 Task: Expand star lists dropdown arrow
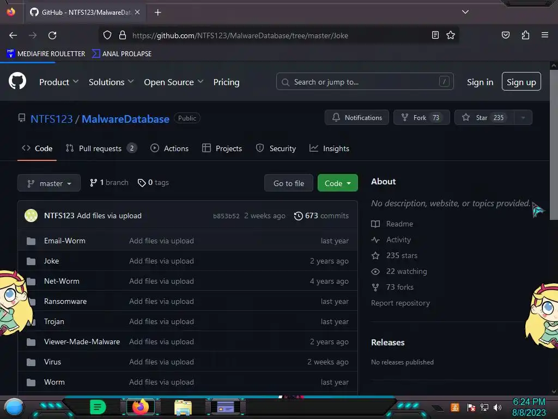point(523,118)
